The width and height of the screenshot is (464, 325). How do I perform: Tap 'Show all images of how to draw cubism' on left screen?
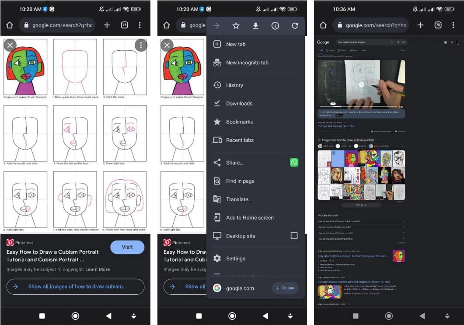(76, 287)
